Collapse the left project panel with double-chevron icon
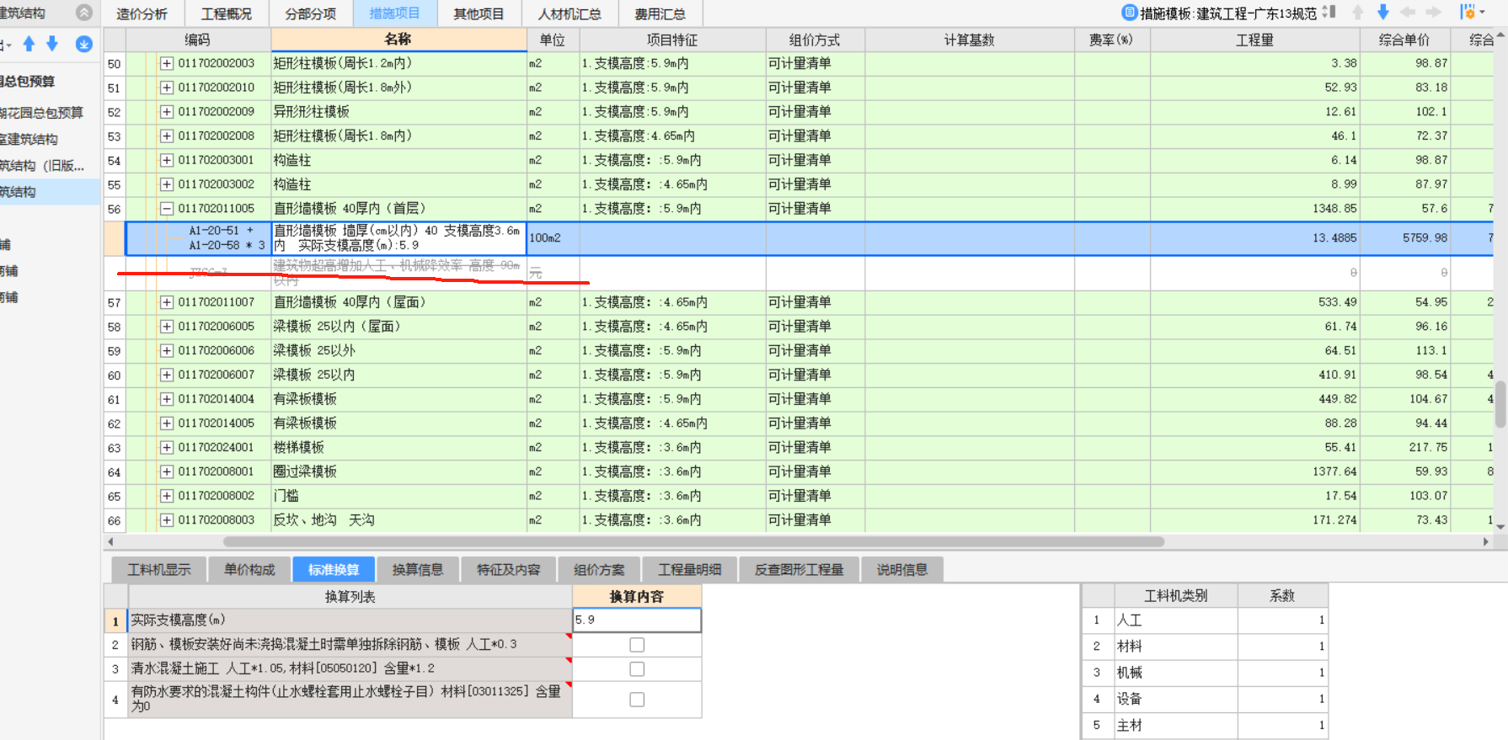The height and width of the screenshot is (740, 1508). pyautogui.click(x=83, y=13)
